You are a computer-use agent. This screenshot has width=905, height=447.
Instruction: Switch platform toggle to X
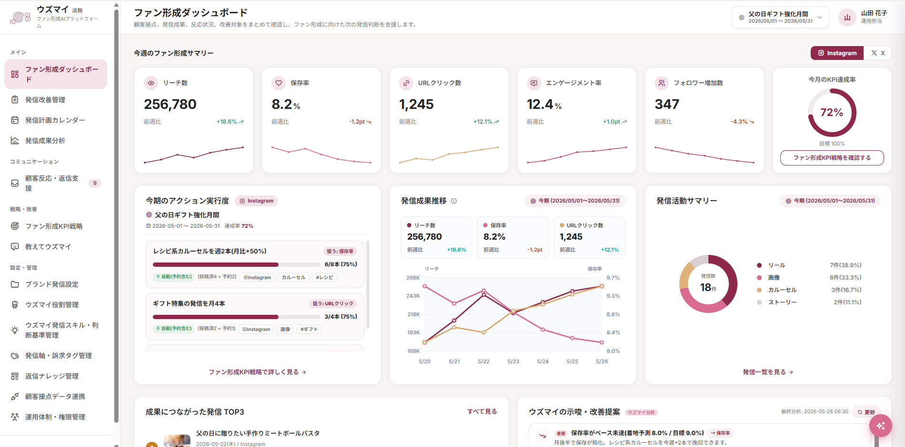pyautogui.click(x=878, y=53)
